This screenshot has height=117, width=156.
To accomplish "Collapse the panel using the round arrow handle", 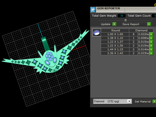I will coord(125,20).
